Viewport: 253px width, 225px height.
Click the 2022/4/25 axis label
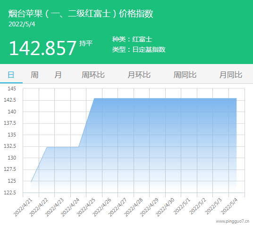pos(86,207)
